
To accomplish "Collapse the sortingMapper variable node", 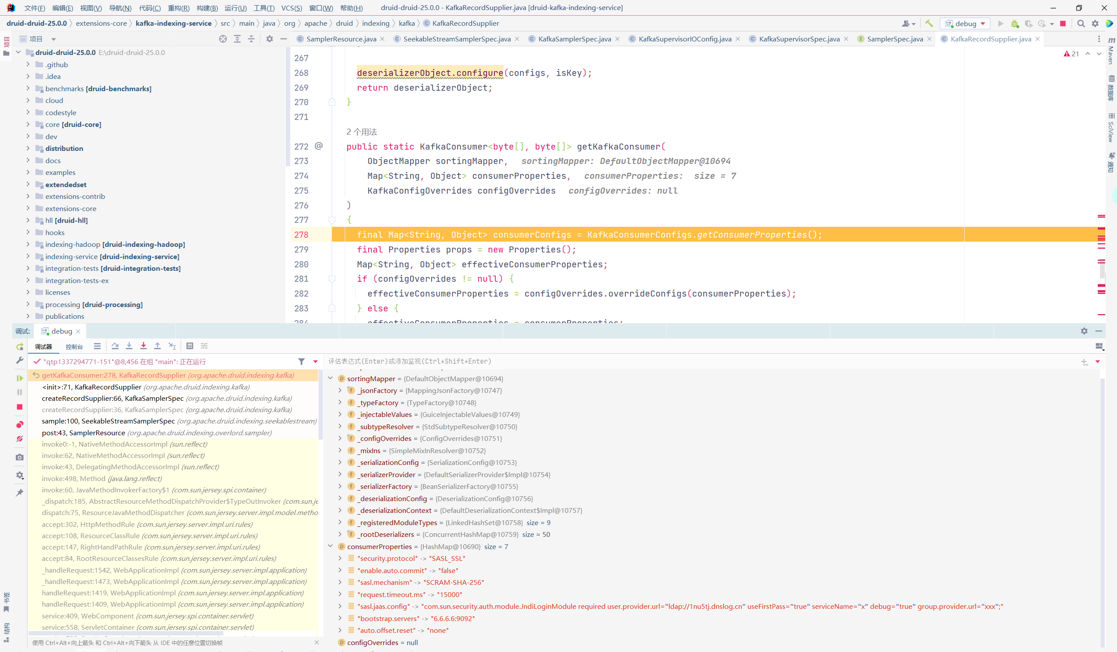I will (330, 378).
